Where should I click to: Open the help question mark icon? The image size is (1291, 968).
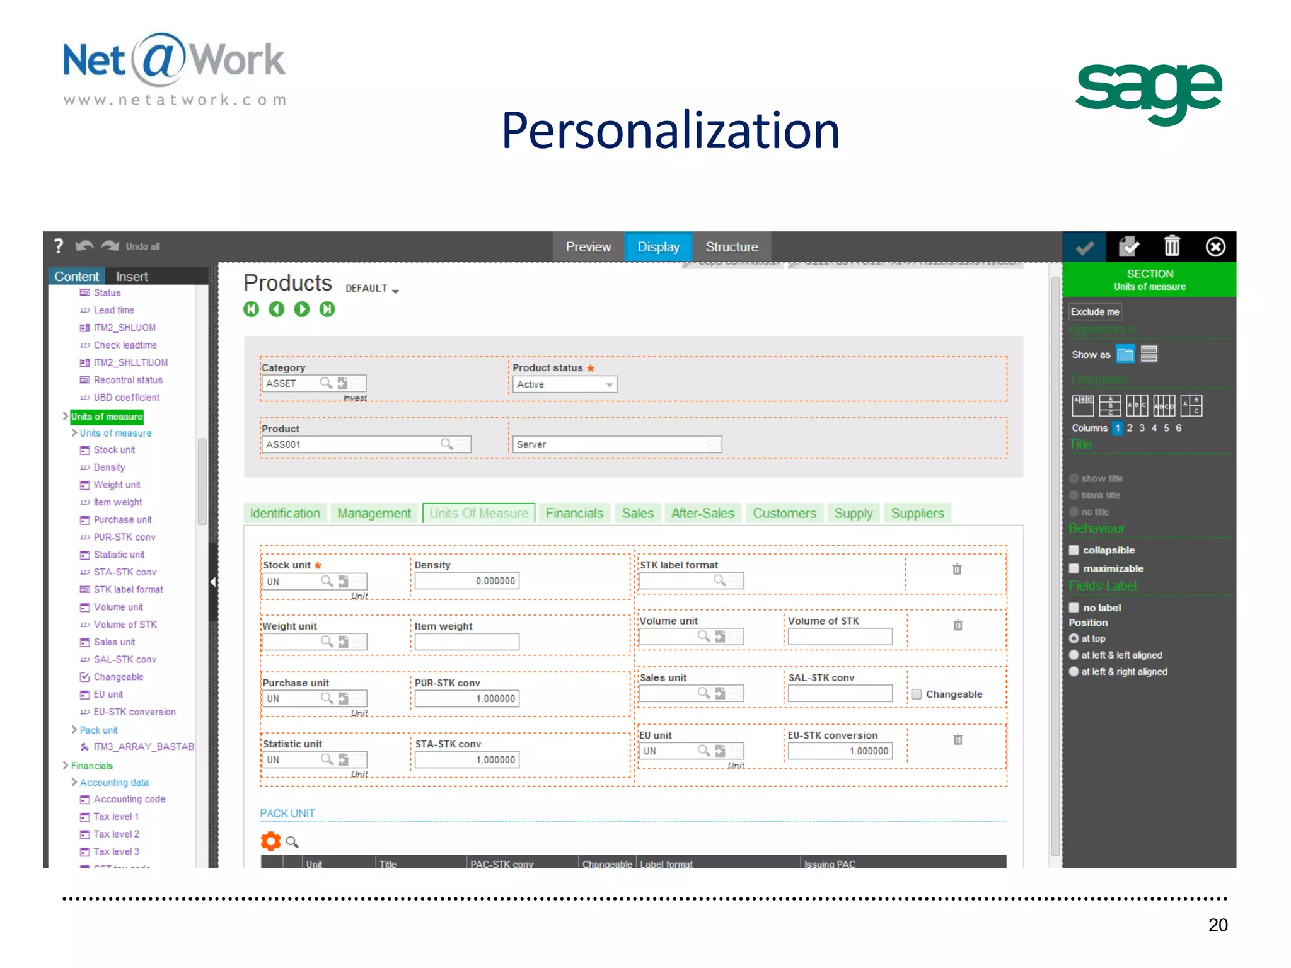(x=59, y=246)
